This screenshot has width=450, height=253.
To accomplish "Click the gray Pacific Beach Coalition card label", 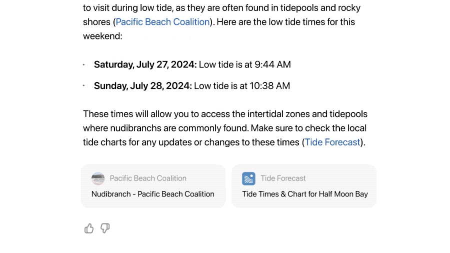I will coord(148,178).
